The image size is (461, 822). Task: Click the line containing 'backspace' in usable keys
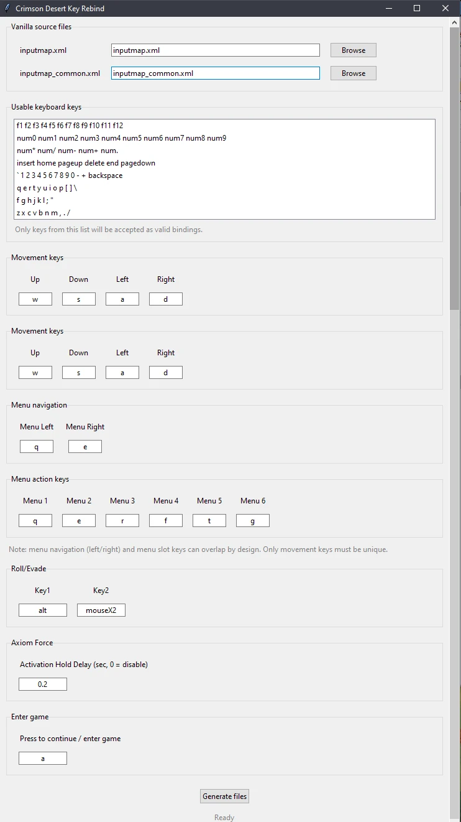(70, 175)
